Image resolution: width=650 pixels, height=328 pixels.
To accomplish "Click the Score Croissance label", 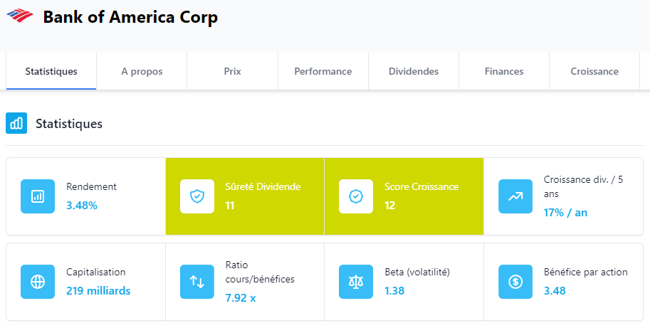I will point(421,187).
